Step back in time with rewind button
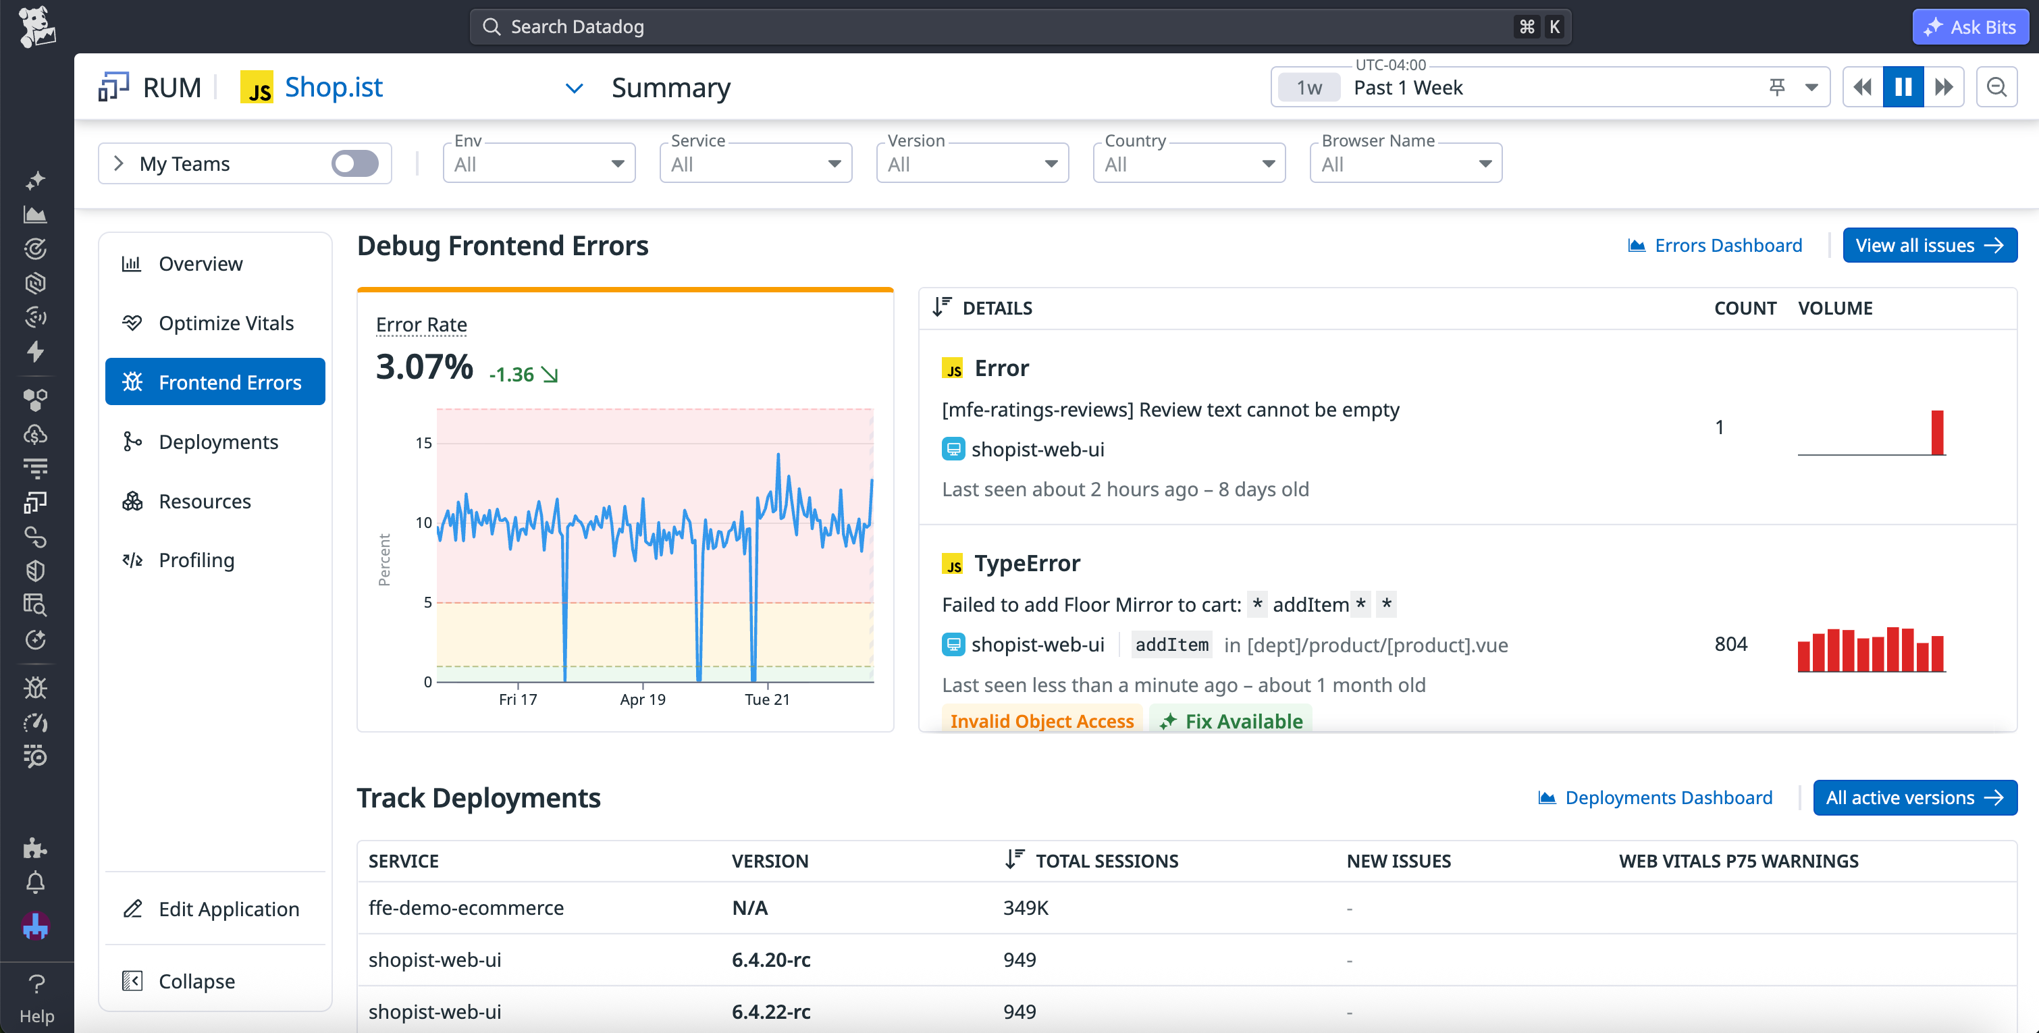The height and width of the screenshot is (1033, 2039). pyautogui.click(x=1863, y=87)
